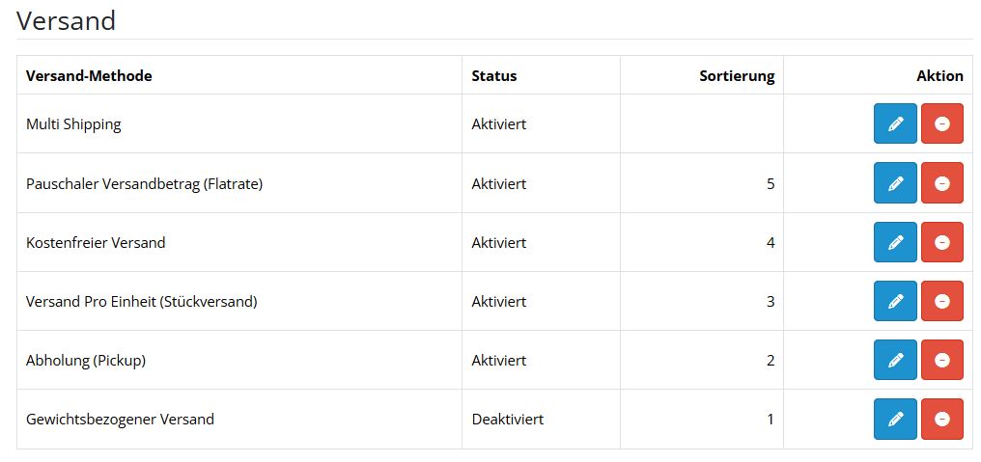The height and width of the screenshot is (462, 981).
Task: Click the Status column header
Action: [494, 75]
